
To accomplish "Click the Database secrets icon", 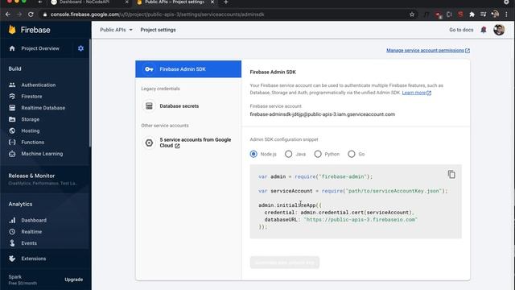I will coord(149,106).
